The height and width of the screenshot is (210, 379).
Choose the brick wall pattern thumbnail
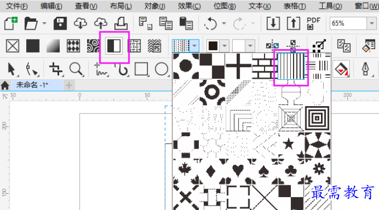pyautogui.click(x=265, y=66)
